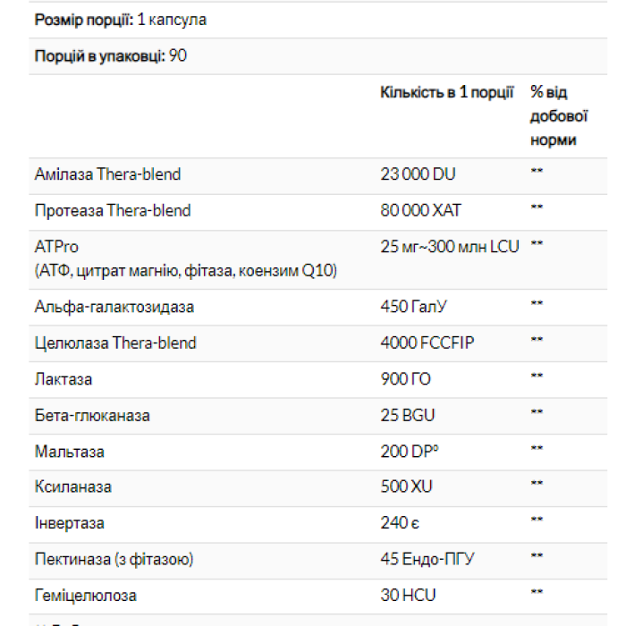The width and height of the screenshot is (626, 626).
Task: Click the daily value asterisks beside 'Геміцелюлоза'
Action: point(537,595)
